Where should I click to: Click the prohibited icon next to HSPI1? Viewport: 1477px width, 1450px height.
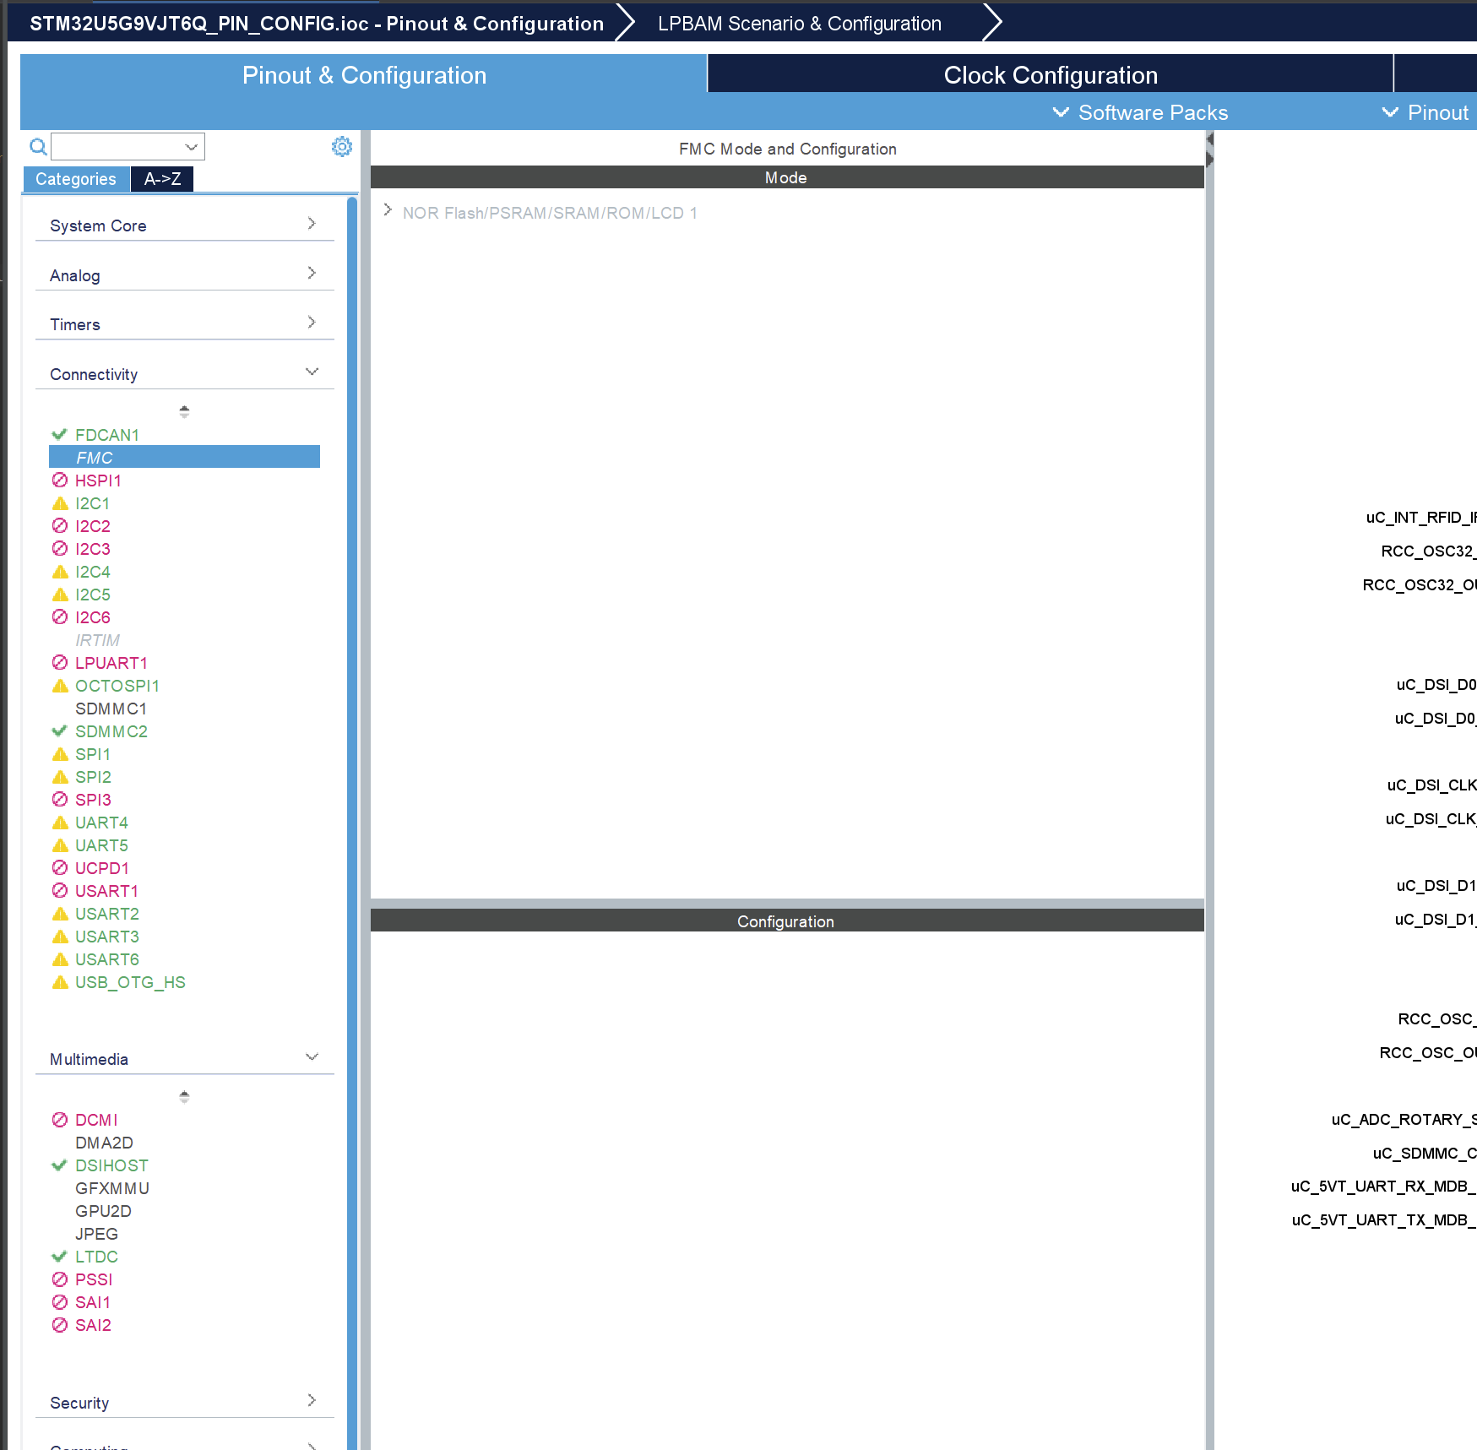click(x=59, y=480)
